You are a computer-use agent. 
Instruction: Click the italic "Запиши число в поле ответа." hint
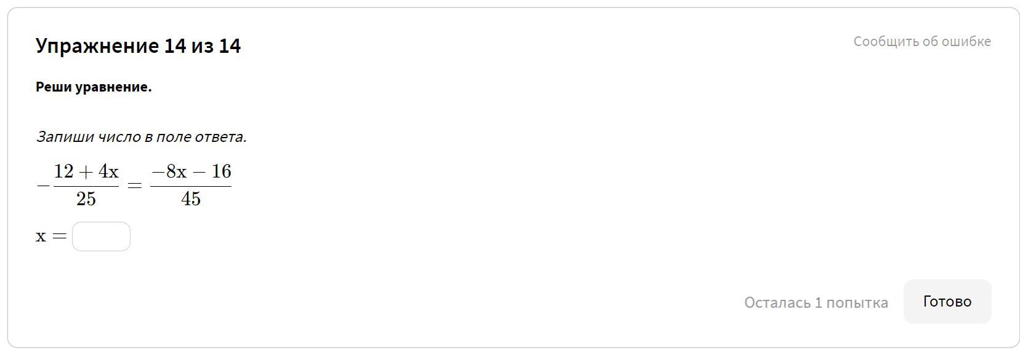click(x=141, y=137)
